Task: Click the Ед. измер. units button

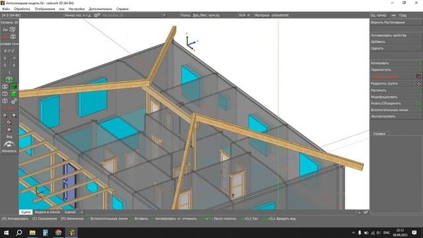Action: (x=379, y=15)
